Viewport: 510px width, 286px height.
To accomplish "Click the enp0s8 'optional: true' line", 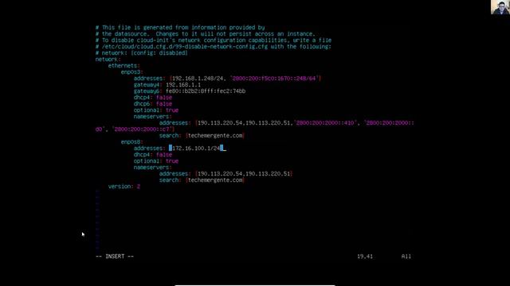I will point(156,160).
